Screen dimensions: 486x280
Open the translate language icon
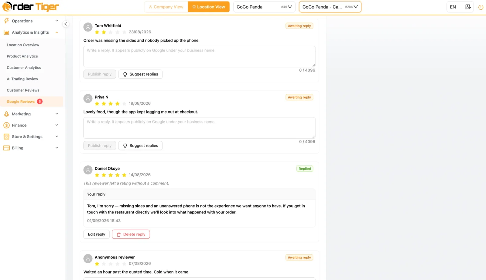point(468,7)
